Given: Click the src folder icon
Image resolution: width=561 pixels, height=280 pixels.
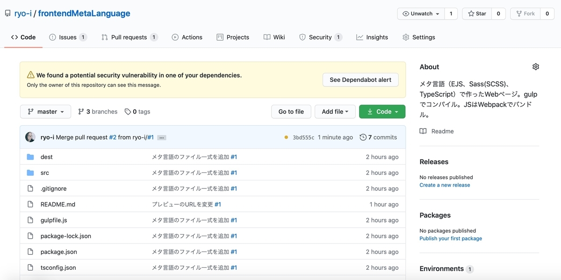Looking at the screenshot, I should click(30, 173).
